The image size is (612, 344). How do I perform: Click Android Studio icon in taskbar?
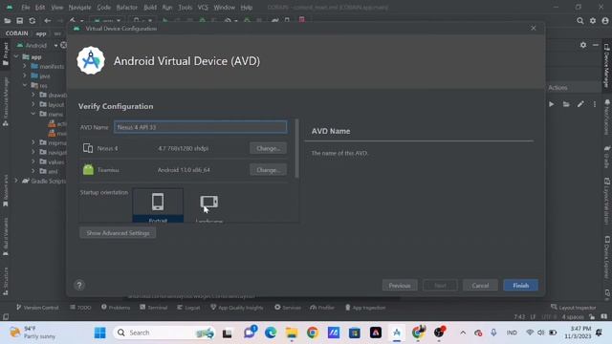[x=397, y=333]
